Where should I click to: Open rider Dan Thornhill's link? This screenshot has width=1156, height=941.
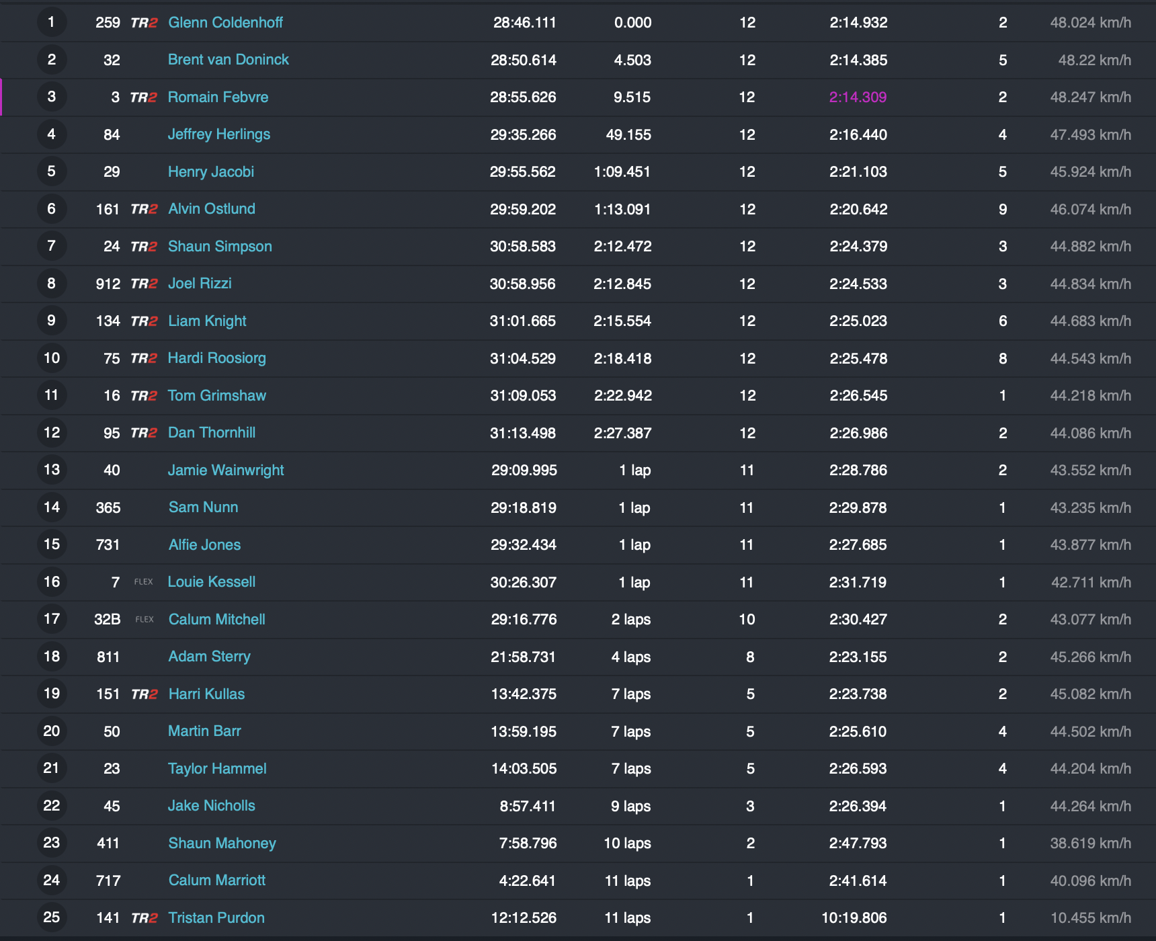[212, 433]
